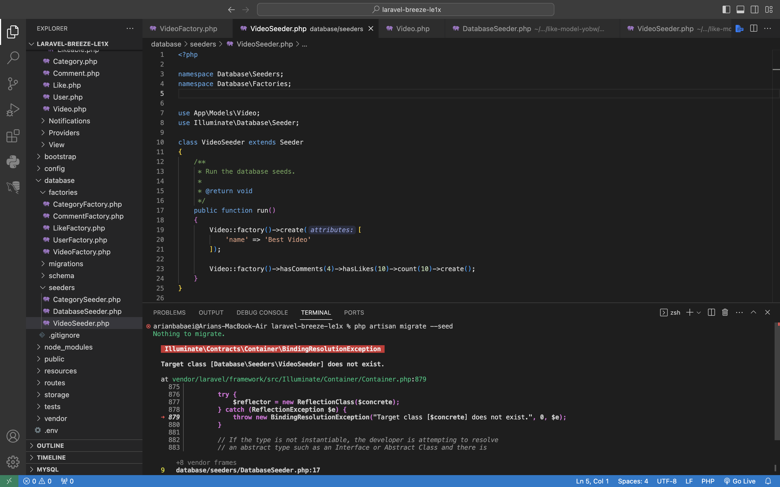Click Go Live in status bar
Image resolution: width=780 pixels, height=487 pixels.
pyautogui.click(x=740, y=481)
